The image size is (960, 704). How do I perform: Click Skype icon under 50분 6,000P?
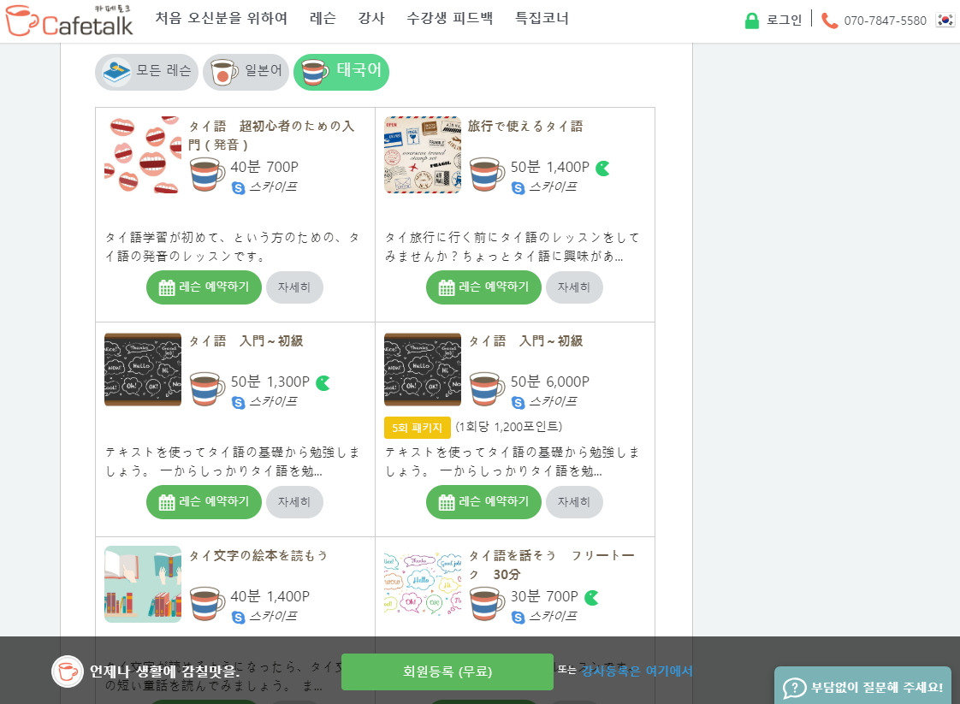pos(518,403)
